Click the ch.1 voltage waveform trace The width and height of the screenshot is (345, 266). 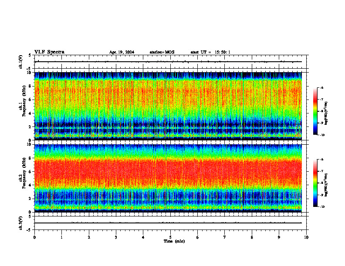tap(168, 62)
